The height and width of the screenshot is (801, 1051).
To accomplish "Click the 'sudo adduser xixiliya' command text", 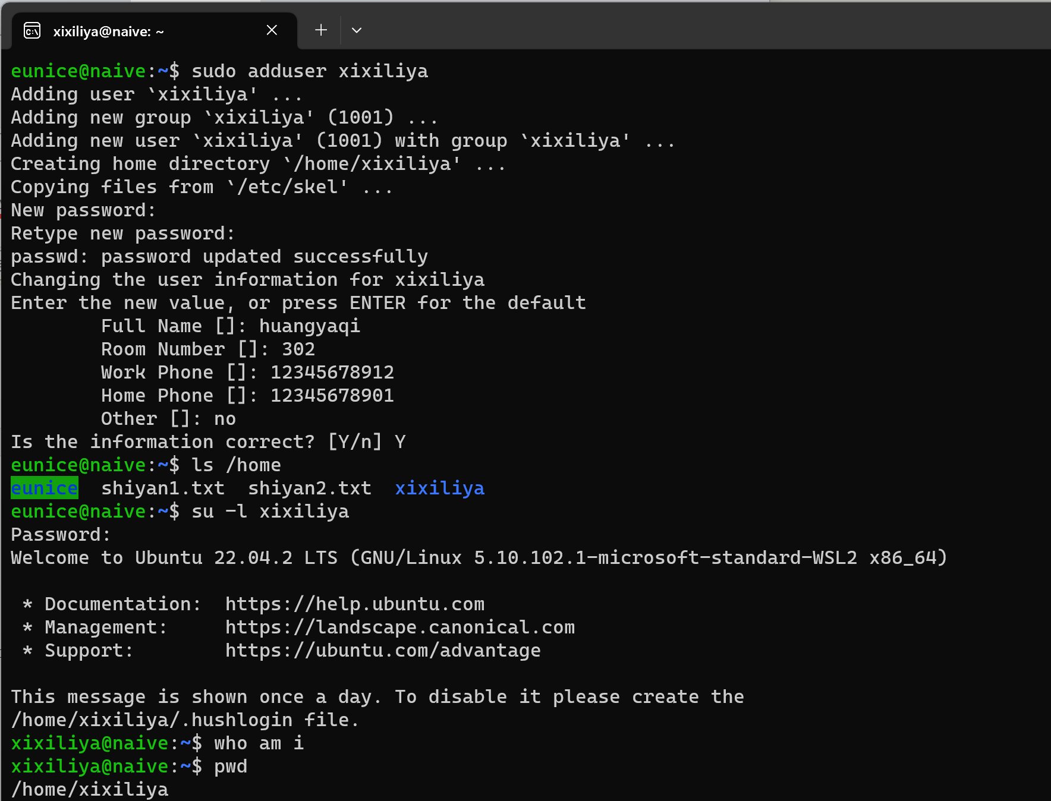I will pos(309,71).
